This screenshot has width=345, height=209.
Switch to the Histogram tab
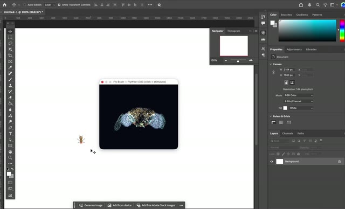[x=233, y=31]
